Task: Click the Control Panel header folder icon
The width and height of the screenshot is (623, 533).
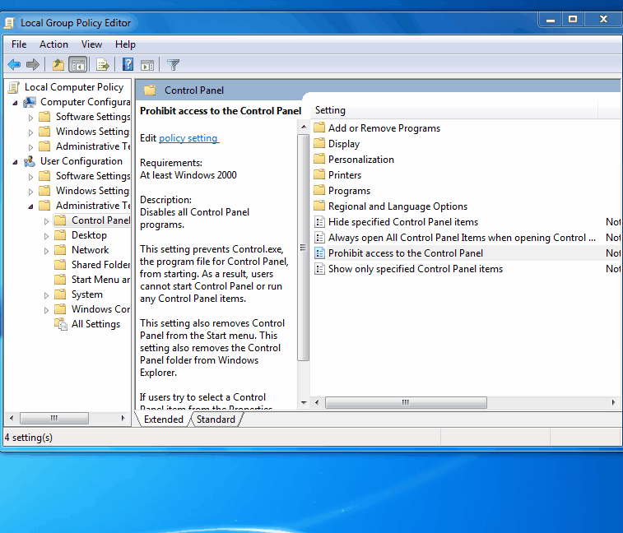Action: pos(150,90)
